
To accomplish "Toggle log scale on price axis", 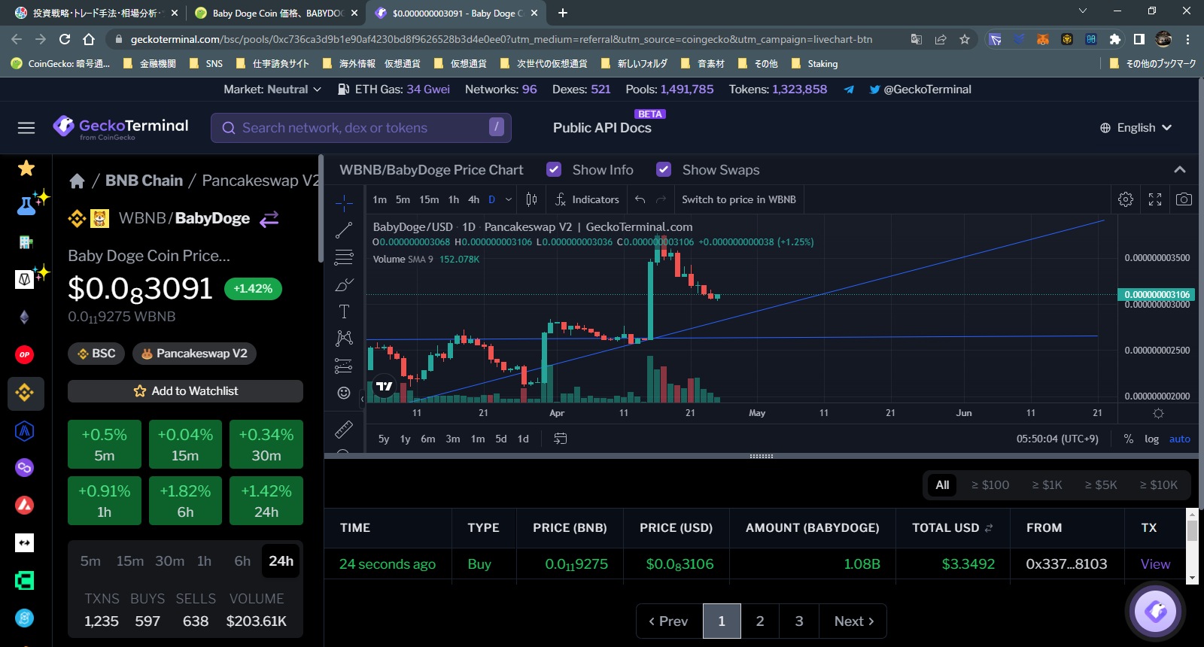I will pyautogui.click(x=1152, y=439).
